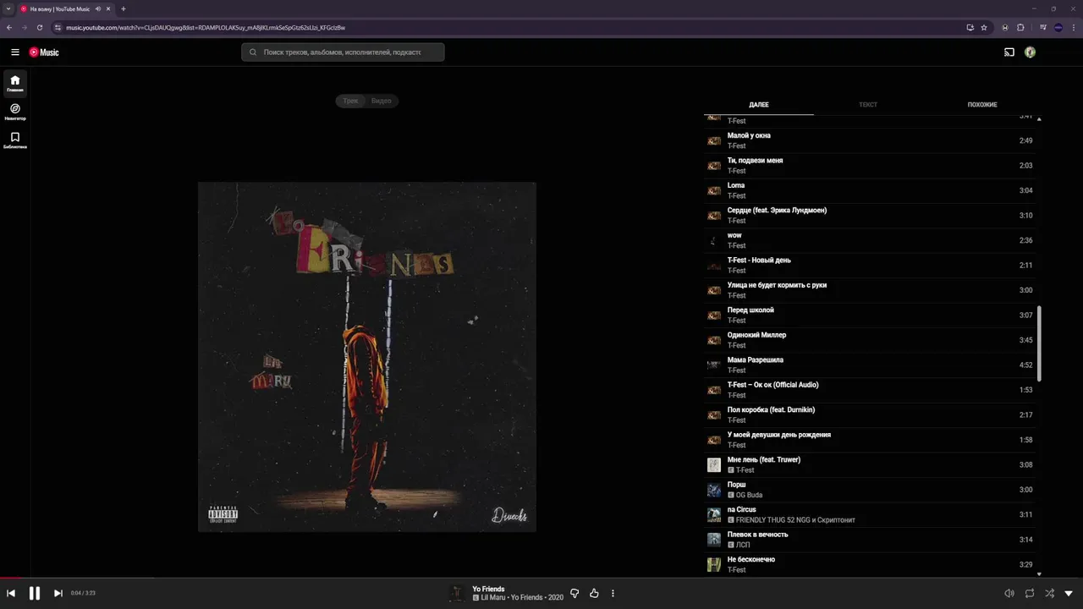Screen dimensions: 1083x609
Task: Collapse the player page arrow
Action: click(1069, 593)
